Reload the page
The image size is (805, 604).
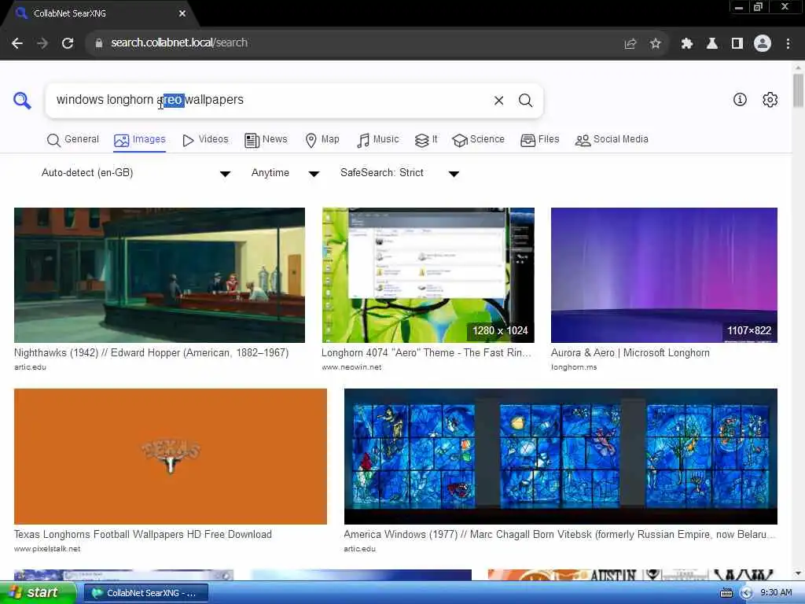(68, 43)
